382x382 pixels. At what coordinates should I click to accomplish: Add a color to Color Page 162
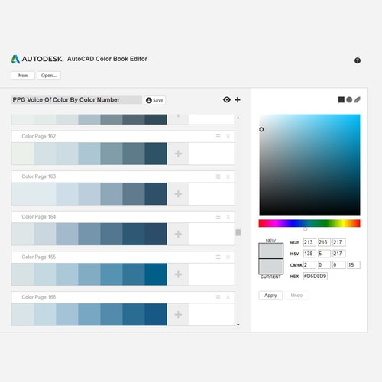pos(178,154)
